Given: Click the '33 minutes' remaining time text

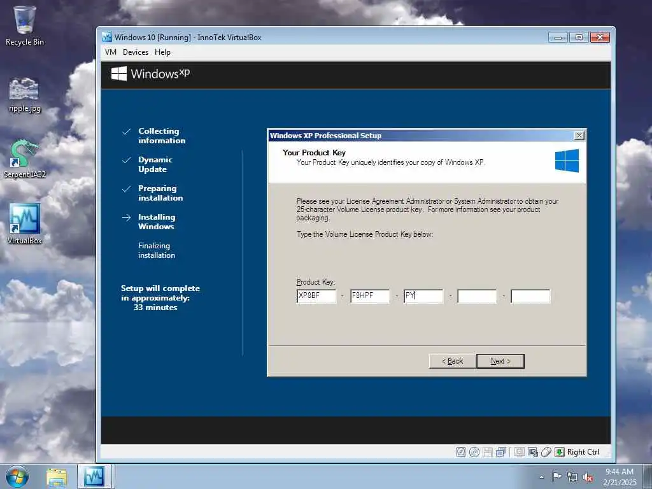Looking at the screenshot, I should tap(155, 308).
